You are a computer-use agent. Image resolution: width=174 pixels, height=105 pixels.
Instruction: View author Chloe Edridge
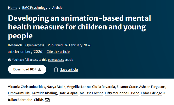[152, 93]
